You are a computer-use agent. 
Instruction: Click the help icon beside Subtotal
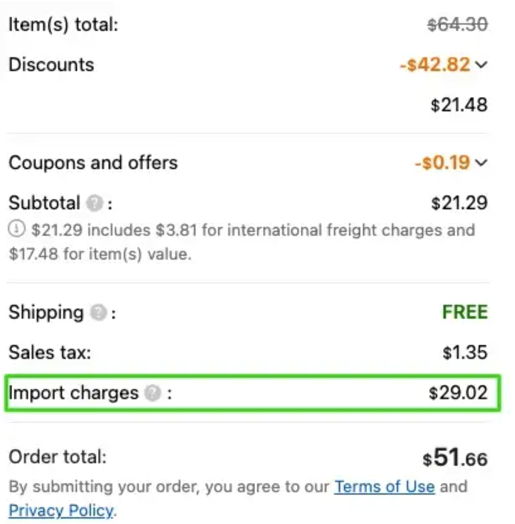click(x=94, y=203)
